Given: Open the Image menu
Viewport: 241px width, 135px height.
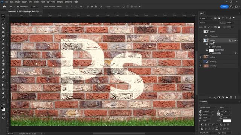Looking at the screenshot, I should point(18,2).
